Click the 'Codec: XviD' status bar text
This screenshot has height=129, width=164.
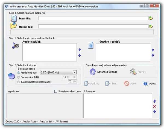[13, 121]
